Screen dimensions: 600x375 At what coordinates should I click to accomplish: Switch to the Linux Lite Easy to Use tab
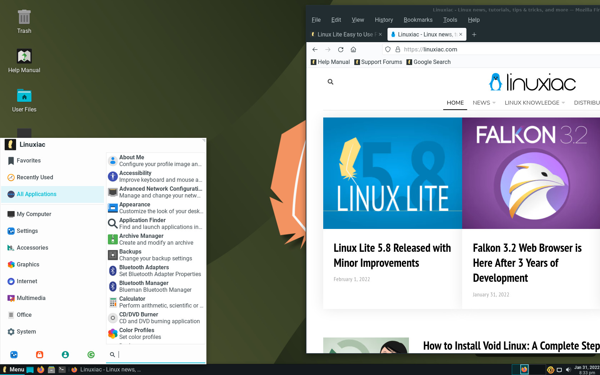[345, 34]
